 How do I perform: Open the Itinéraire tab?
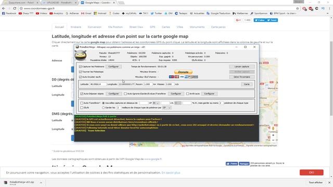tap(76, 27)
